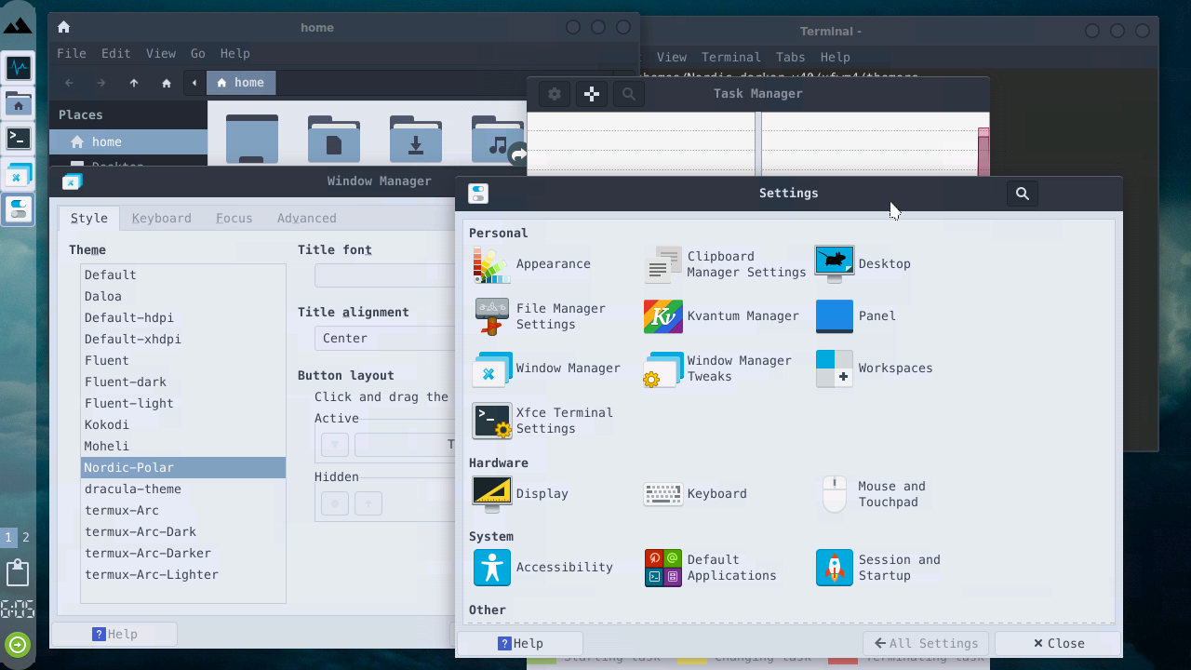Image resolution: width=1191 pixels, height=670 pixels.
Task: Launch the terminal from the left dock
Action: click(18, 138)
